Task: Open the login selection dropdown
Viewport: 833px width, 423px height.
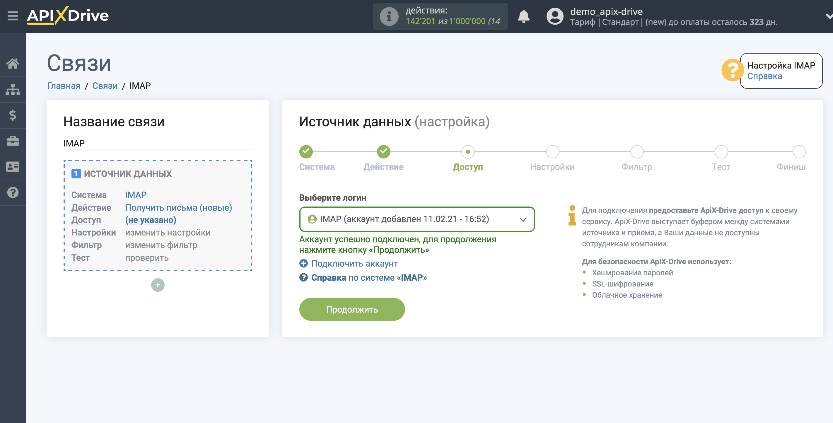Action: coord(417,219)
